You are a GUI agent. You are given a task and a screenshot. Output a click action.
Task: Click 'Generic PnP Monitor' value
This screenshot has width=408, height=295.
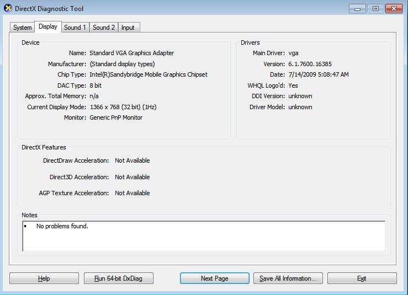pyautogui.click(x=116, y=117)
